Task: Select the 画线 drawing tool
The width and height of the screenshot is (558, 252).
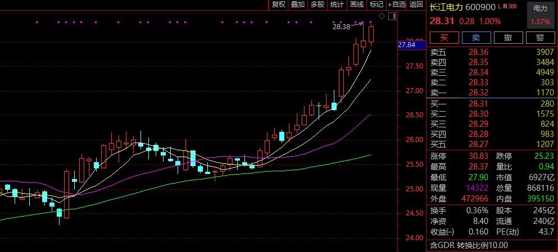Action: click(x=357, y=4)
